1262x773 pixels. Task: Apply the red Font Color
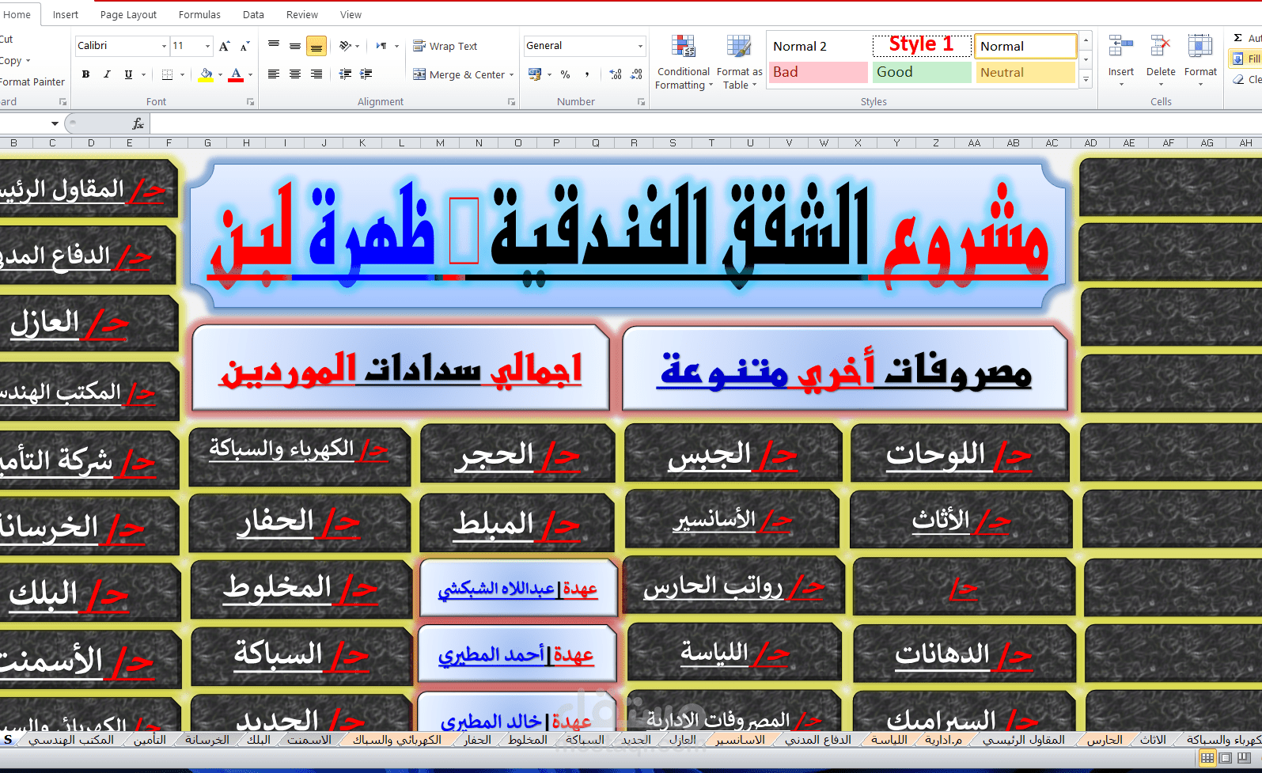pos(236,74)
